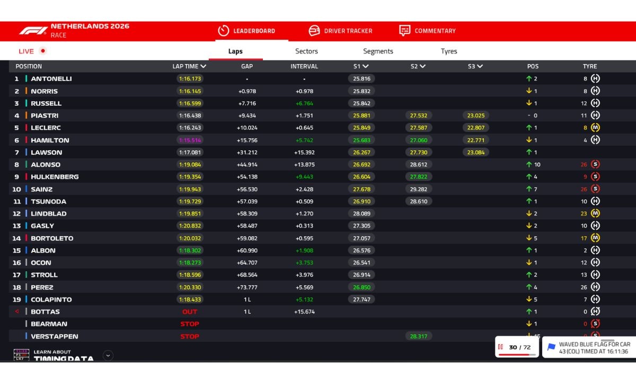Image resolution: width=636 pixels, height=386 pixels.
Task: Click driver name Hamilton
Action: [50, 140]
